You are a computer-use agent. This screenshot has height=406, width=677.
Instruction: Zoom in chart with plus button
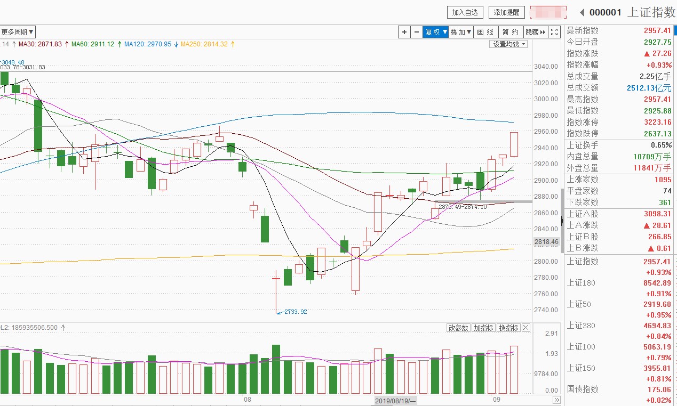point(404,32)
